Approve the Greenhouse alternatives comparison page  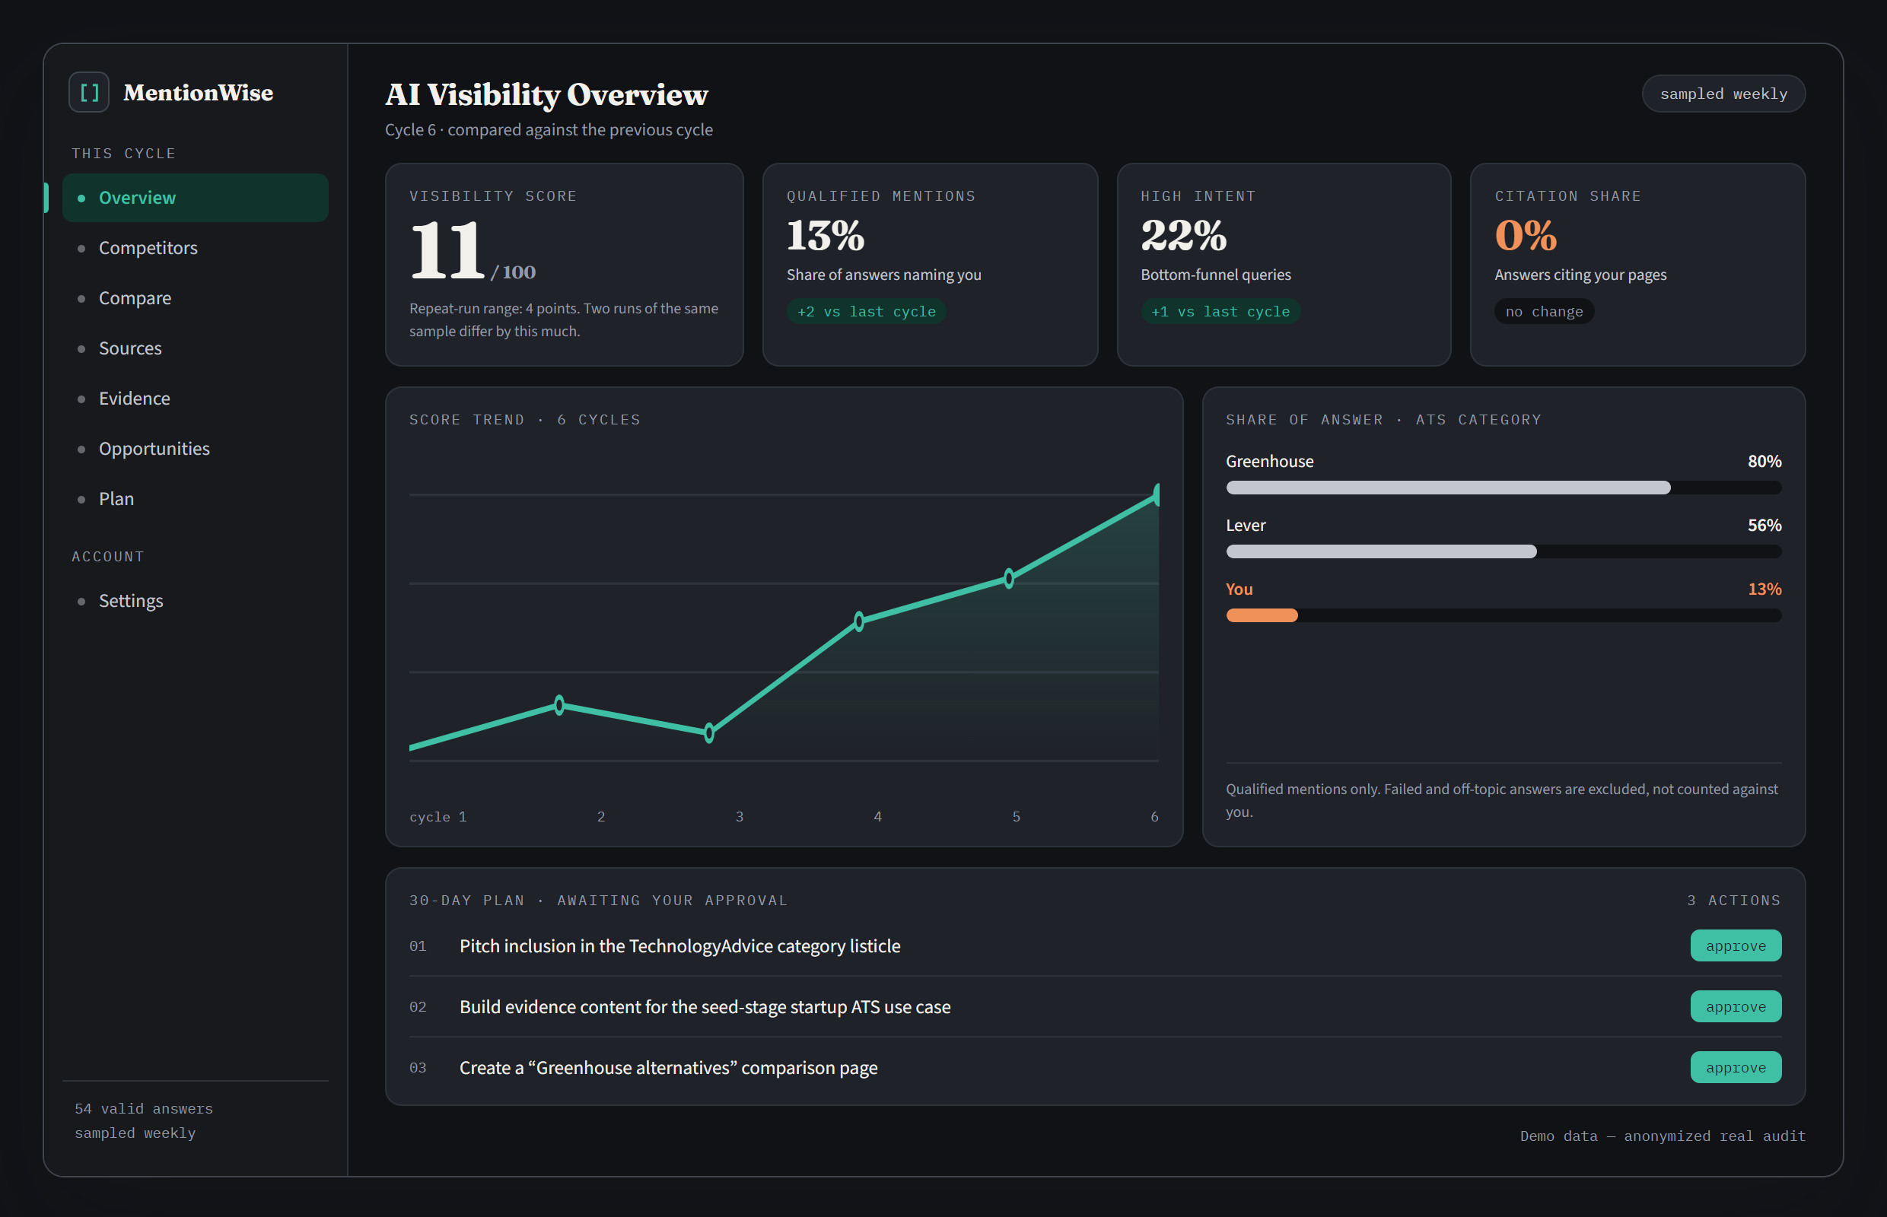1736,1068
